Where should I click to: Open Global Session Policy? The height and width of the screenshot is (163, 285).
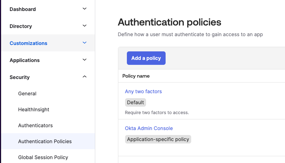(x=43, y=157)
